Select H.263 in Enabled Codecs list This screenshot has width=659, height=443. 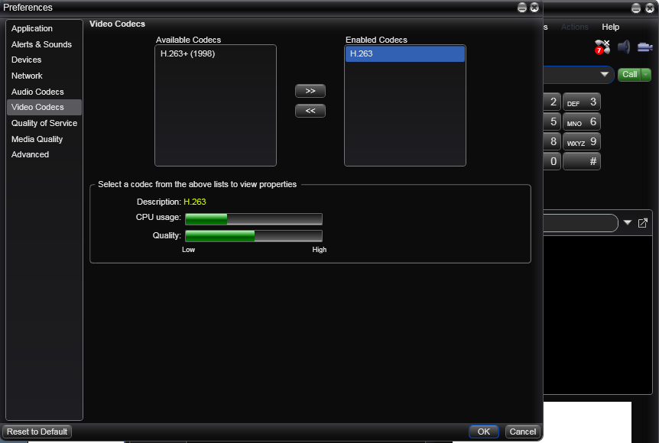click(405, 53)
